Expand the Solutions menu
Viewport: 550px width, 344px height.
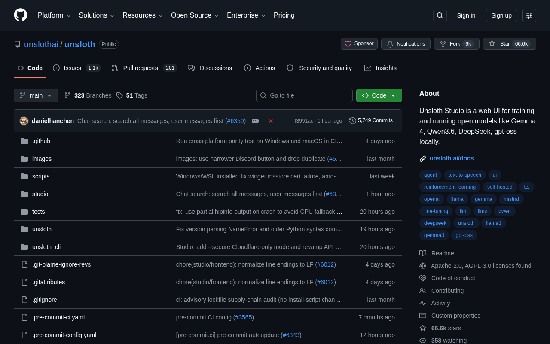[x=97, y=15]
